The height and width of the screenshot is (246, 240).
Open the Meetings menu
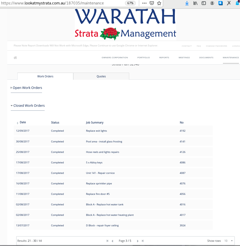pyautogui.click(x=184, y=58)
